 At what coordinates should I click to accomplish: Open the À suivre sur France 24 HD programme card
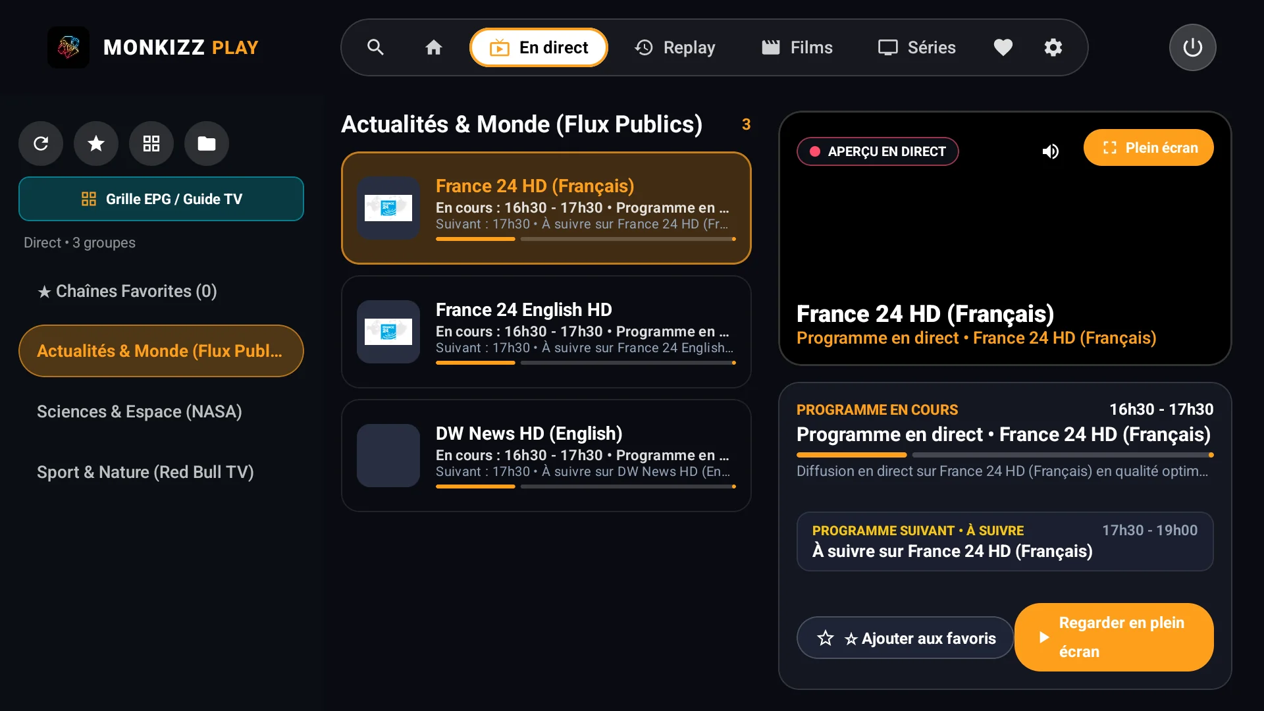pyautogui.click(x=1005, y=541)
